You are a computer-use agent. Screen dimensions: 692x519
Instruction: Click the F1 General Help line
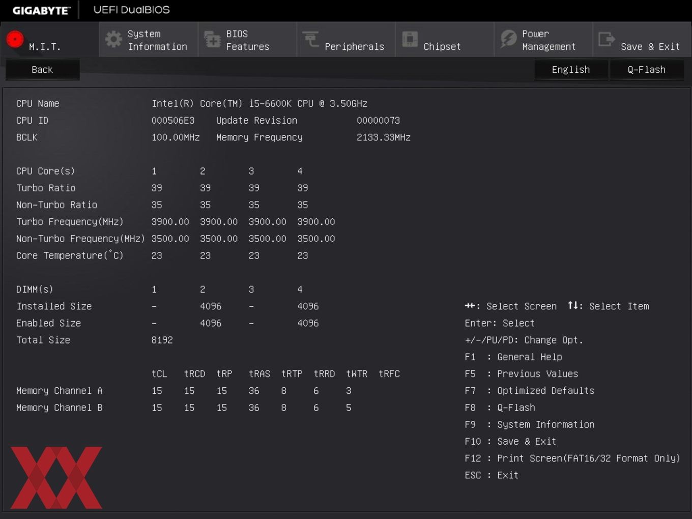513,357
